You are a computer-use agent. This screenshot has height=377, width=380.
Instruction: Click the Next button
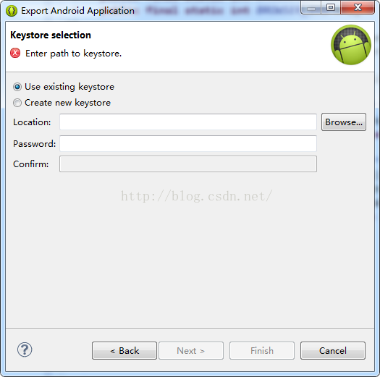191,351
